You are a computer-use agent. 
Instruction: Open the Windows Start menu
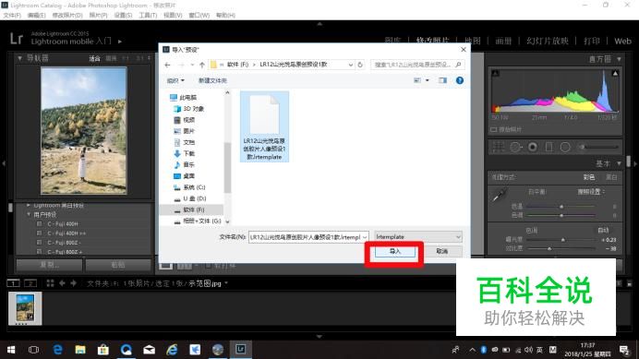[x=11, y=350]
